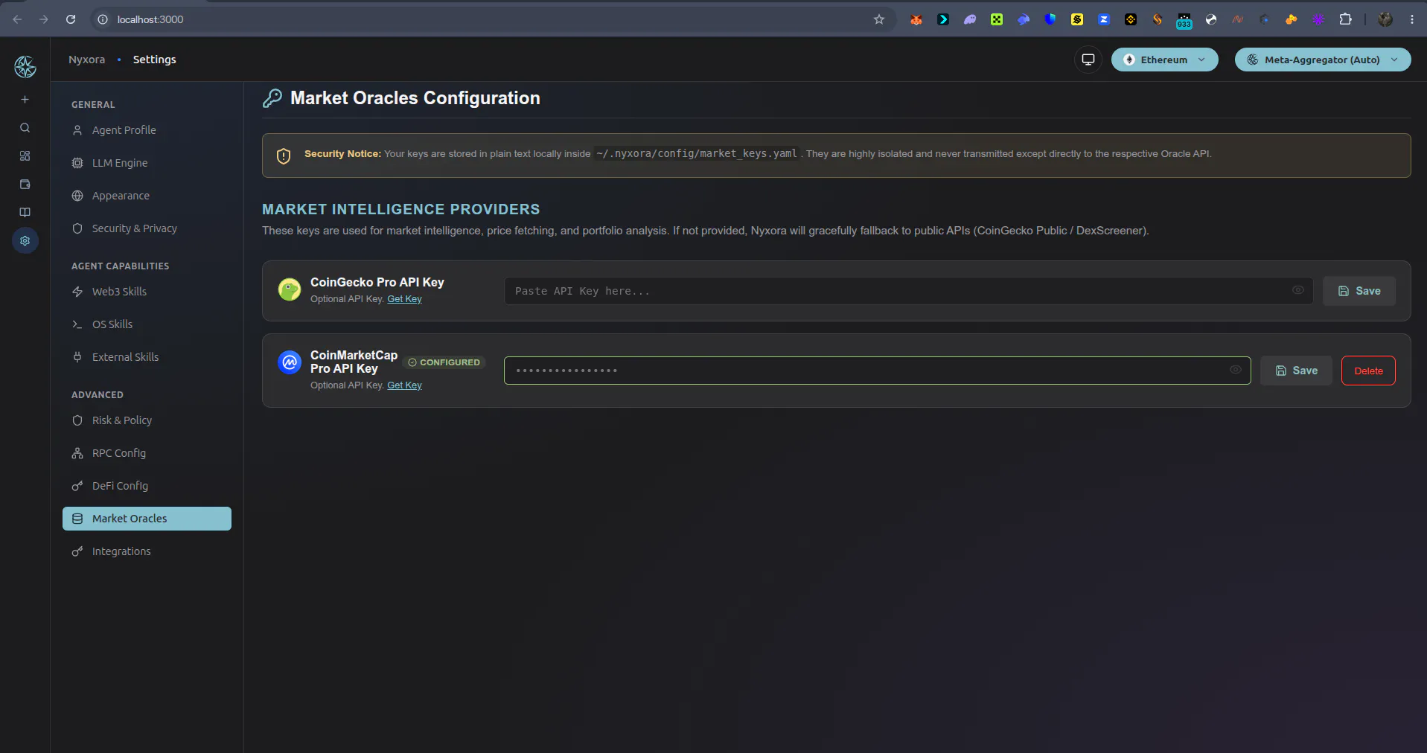Open the wallet icon in left rail
This screenshot has height=753, width=1427.
click(25, 185)
